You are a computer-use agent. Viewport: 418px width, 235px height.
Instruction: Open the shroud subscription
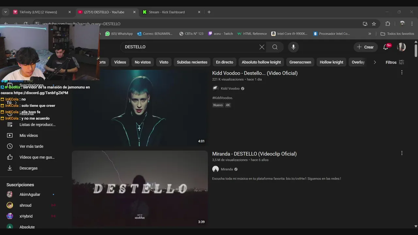tap(31, 205)
